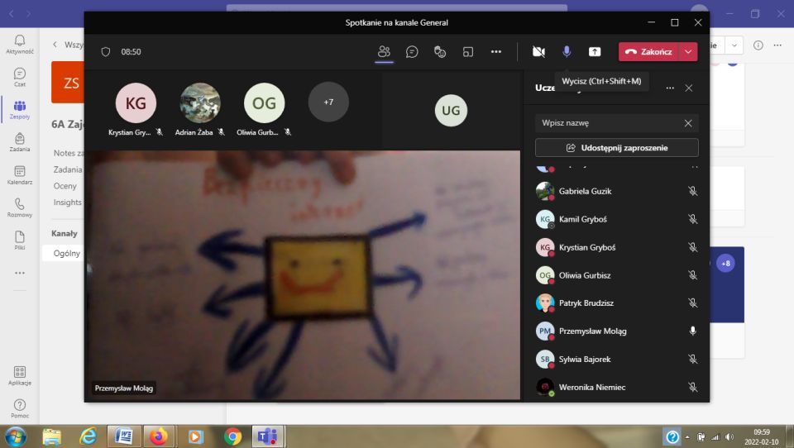The image size is (794, 448).
Task: Expand the arrow next to Zakończ
Action: (688, 51)
